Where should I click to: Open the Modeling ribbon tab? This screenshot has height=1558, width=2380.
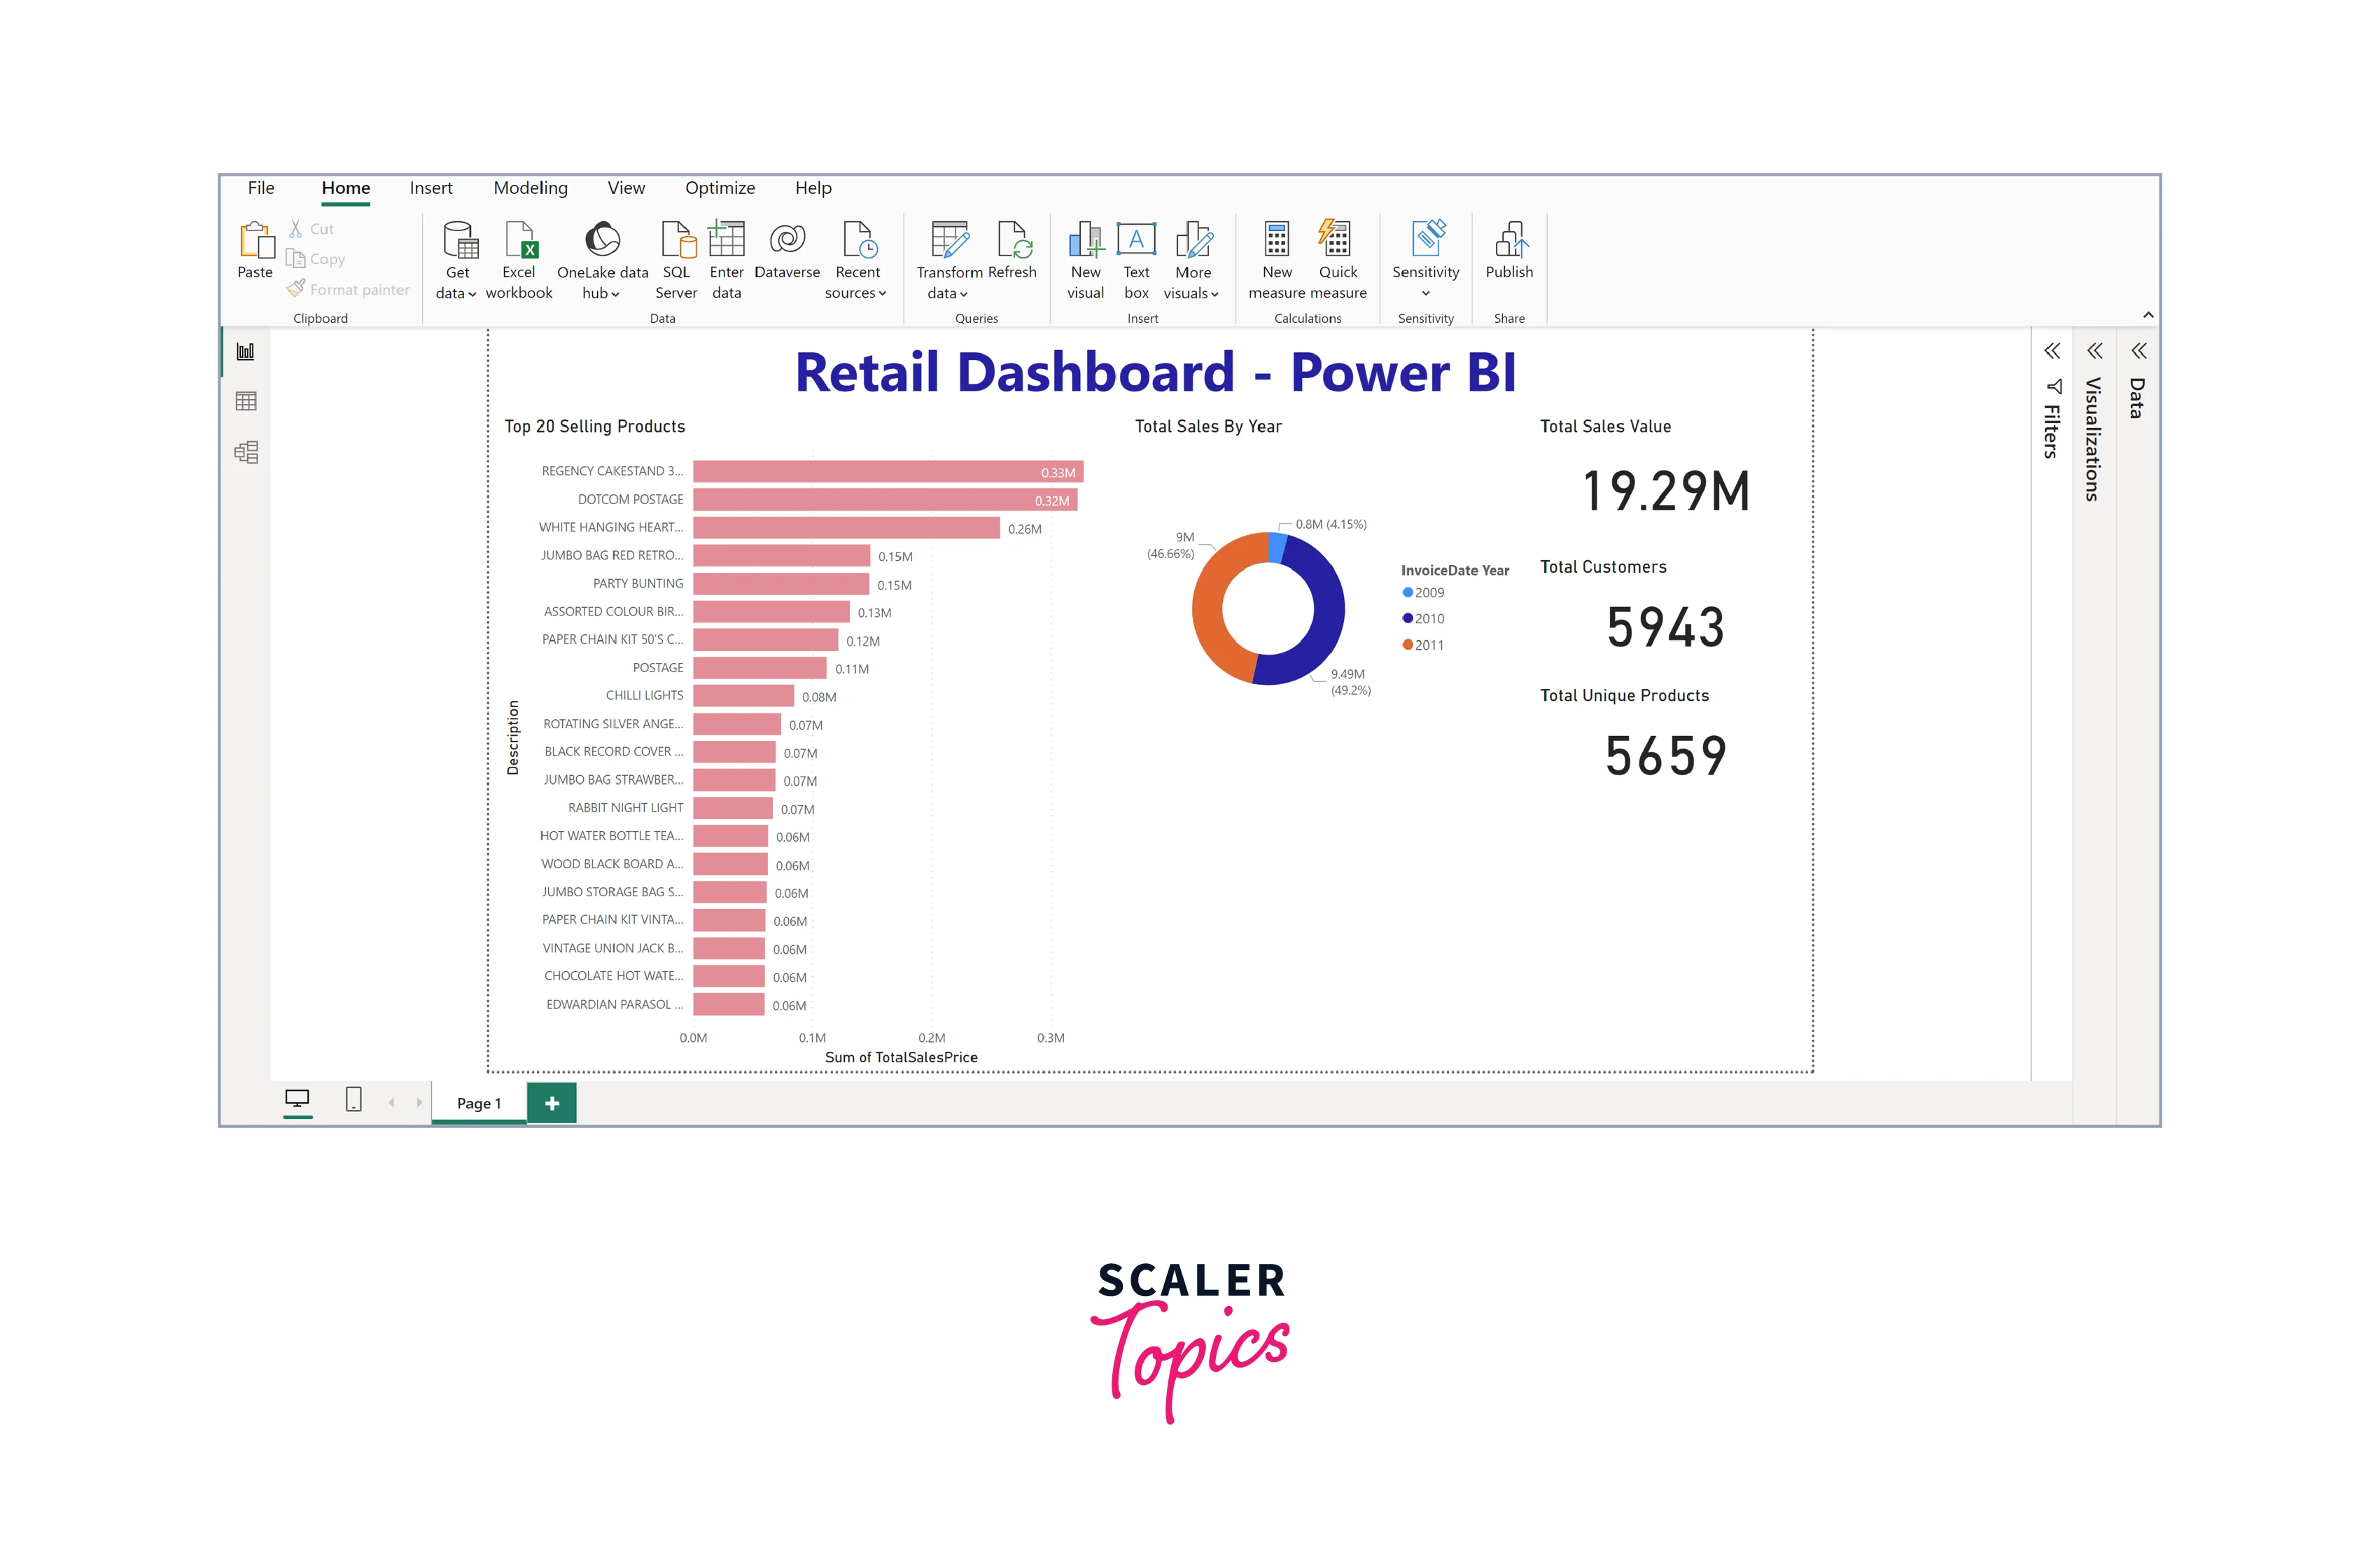coord(530,188)
